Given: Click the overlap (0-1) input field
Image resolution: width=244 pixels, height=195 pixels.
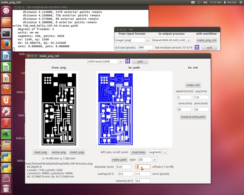Looking at the screenshot, I should [126, 174].
